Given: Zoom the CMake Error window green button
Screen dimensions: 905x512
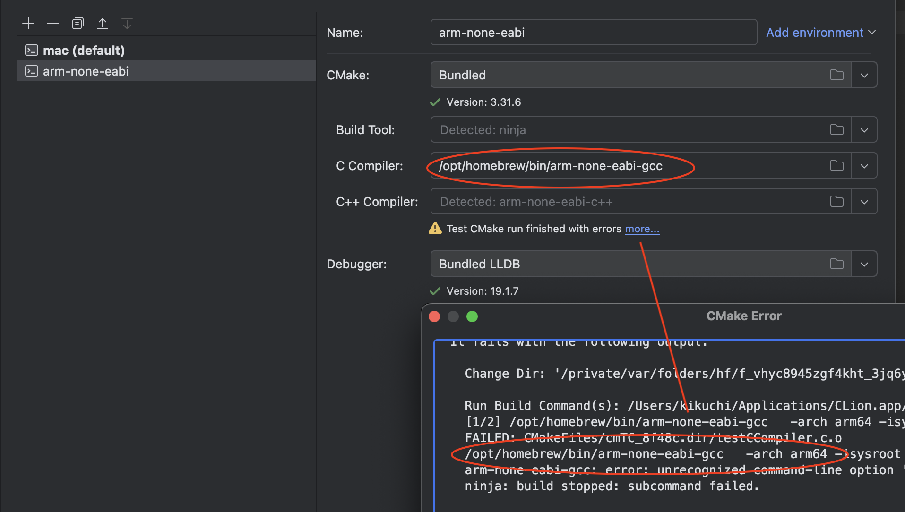Looking at the screenshot, I should pyautogui.click(x=472, y=316).
